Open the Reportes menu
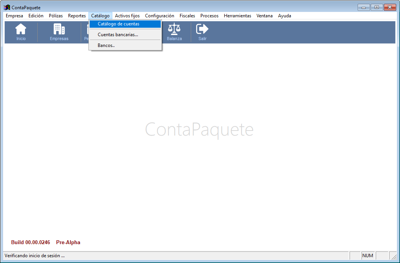Image resolution: width=400 pixels, height=263 pixels. (77, 16)
